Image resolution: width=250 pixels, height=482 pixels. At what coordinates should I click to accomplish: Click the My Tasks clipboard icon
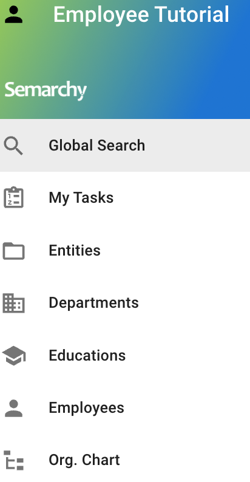13,197
